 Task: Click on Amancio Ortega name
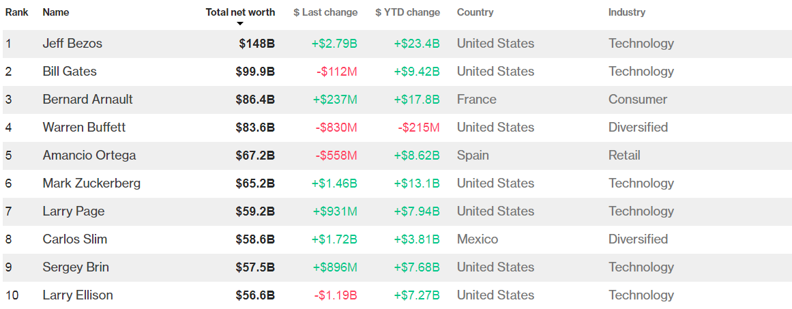89,156
